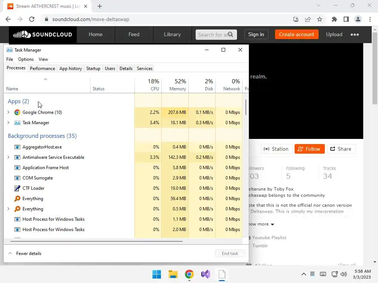
Task: Open the Chrome profile avatar
Action: tap(358, 19)
